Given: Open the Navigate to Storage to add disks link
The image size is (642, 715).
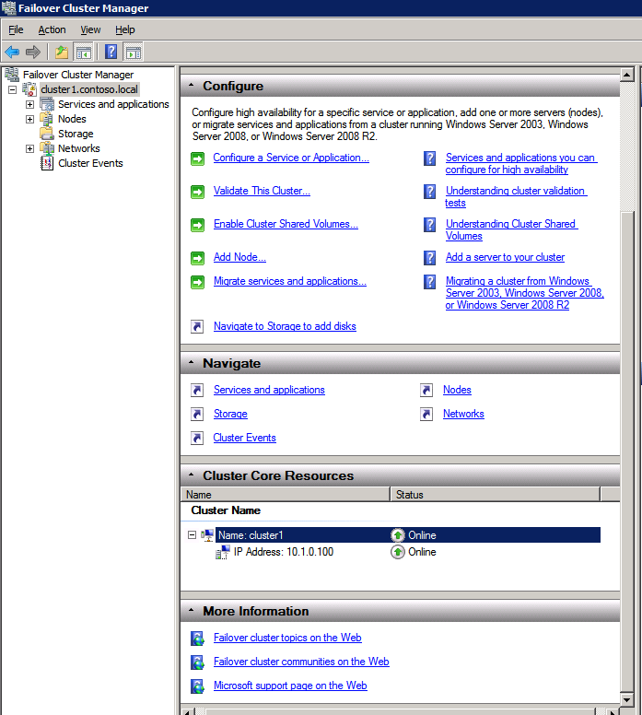Looking at the screenshot, I should (285, 326).
